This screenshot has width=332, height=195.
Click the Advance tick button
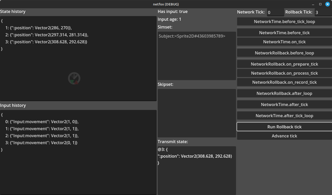pyautogui.click(x=284, y=136)
